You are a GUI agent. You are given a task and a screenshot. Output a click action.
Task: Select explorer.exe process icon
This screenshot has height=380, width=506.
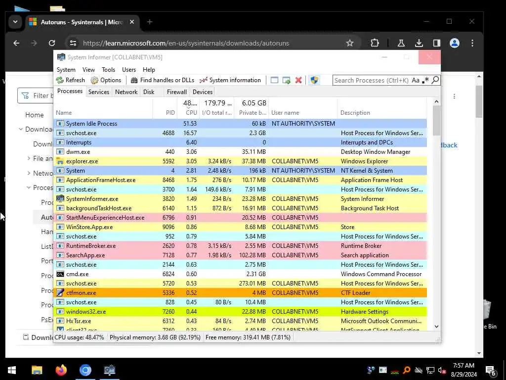[x=60, y=161]
